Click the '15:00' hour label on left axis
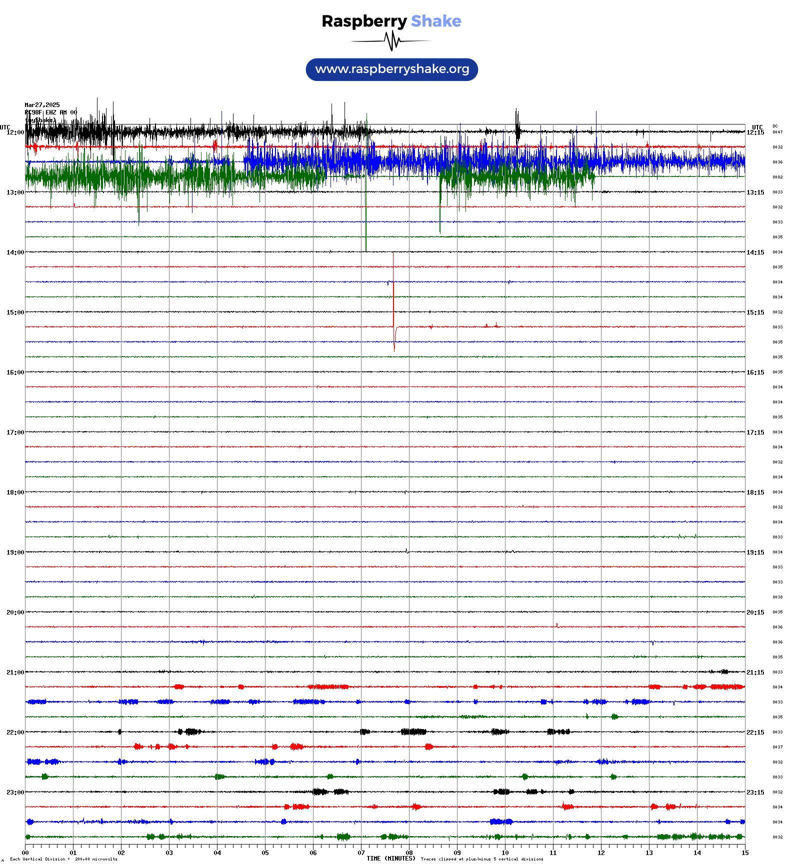785x866 pixels. point(15,312)
